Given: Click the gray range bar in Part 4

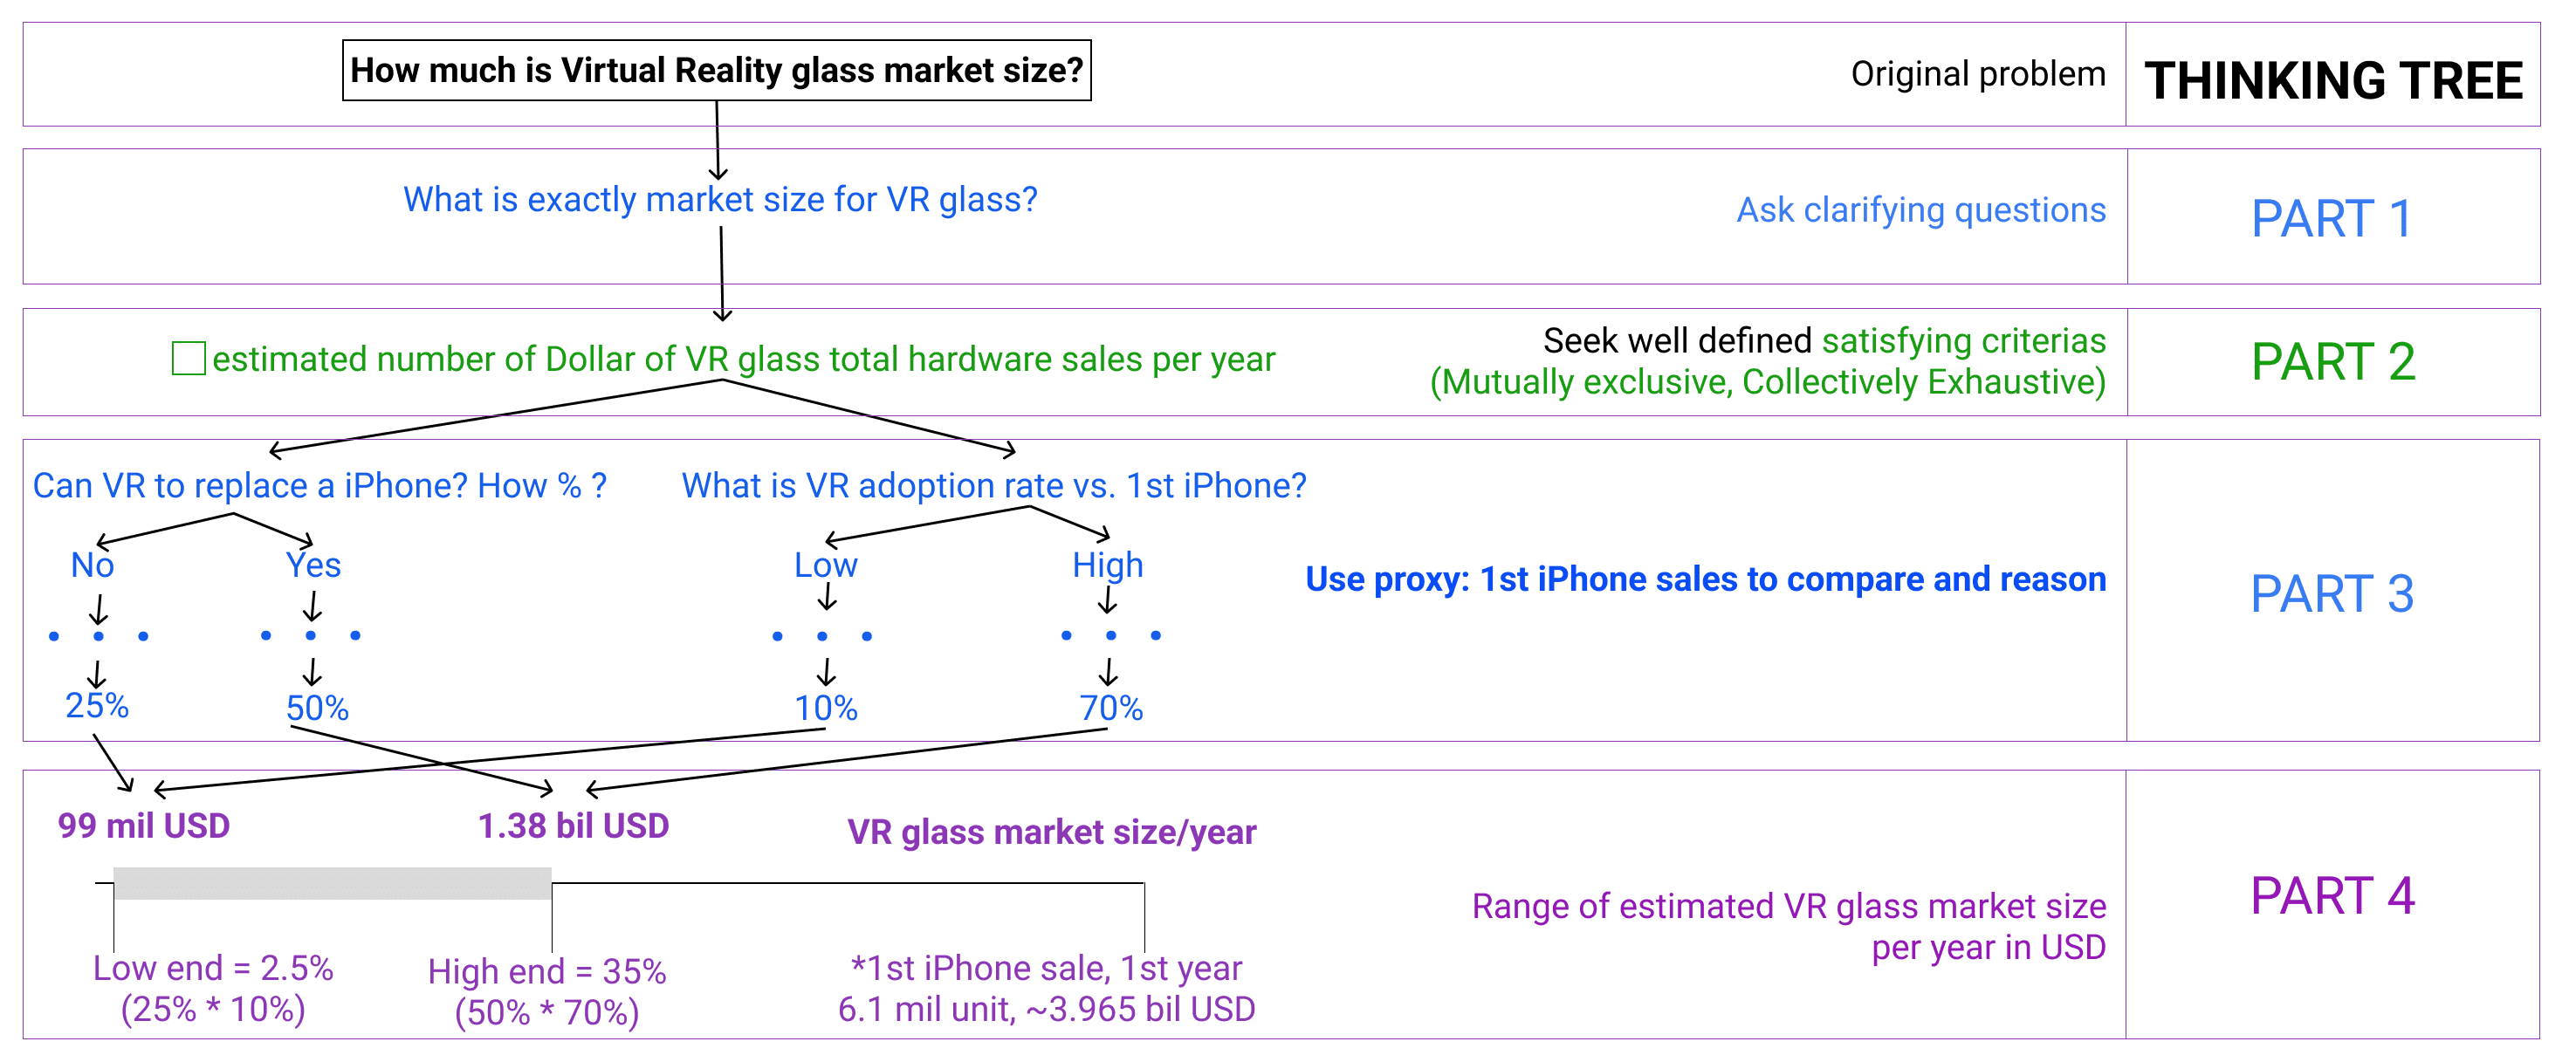Looking at the screenshot, I should 332,883.
